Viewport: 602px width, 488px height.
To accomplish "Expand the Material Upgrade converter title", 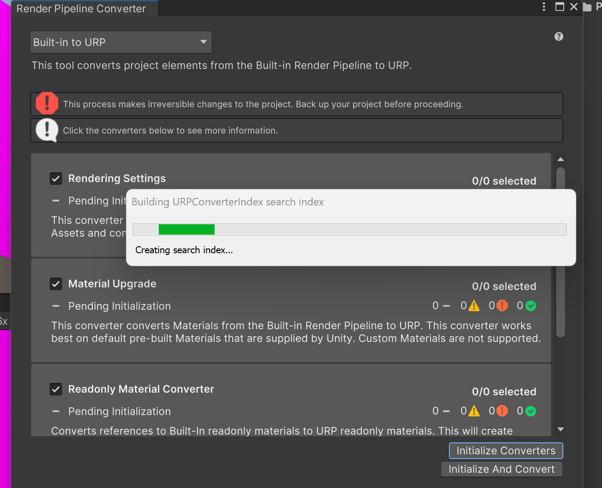I will pos(112,284).
